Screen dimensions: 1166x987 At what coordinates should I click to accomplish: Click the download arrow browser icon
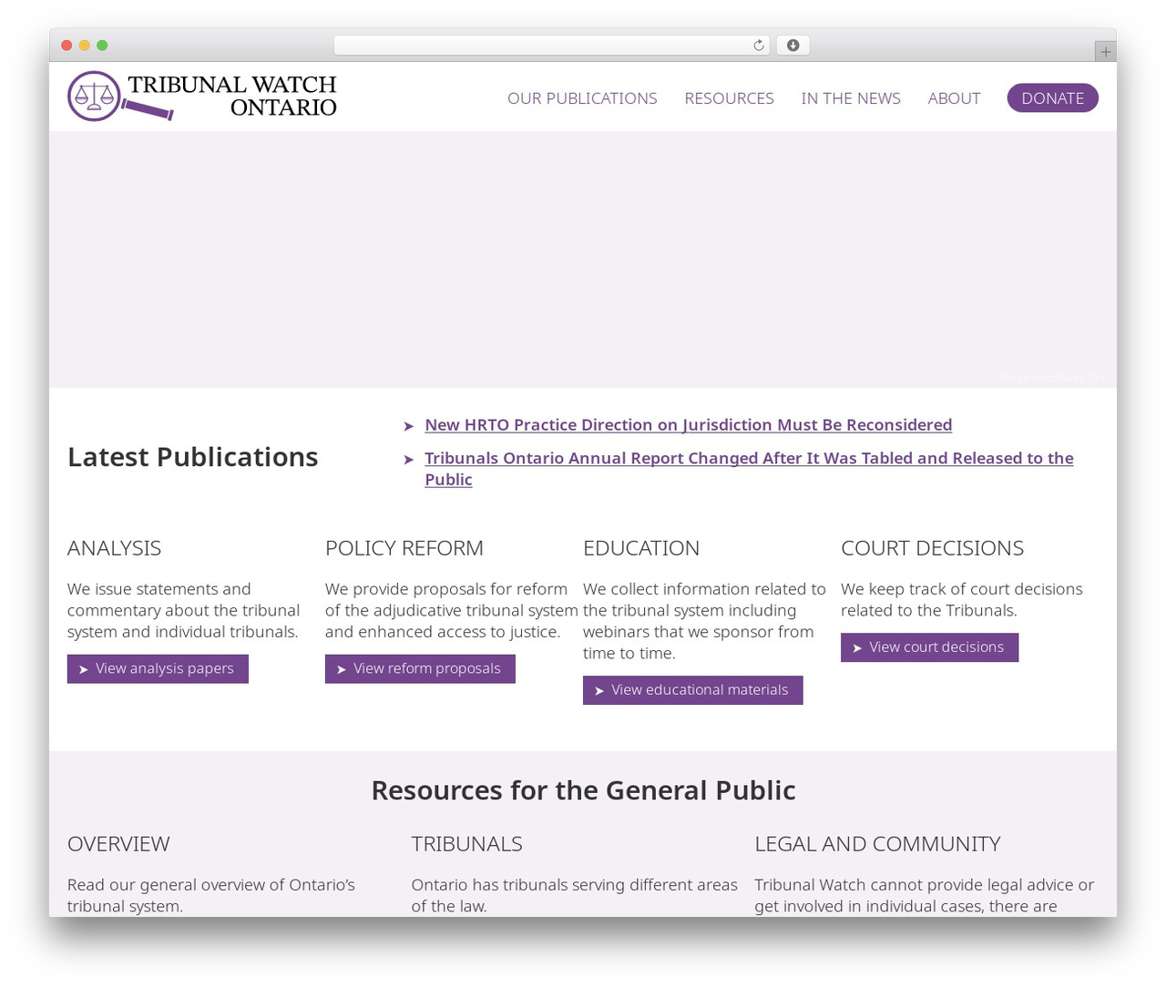[x=793, y=46]
